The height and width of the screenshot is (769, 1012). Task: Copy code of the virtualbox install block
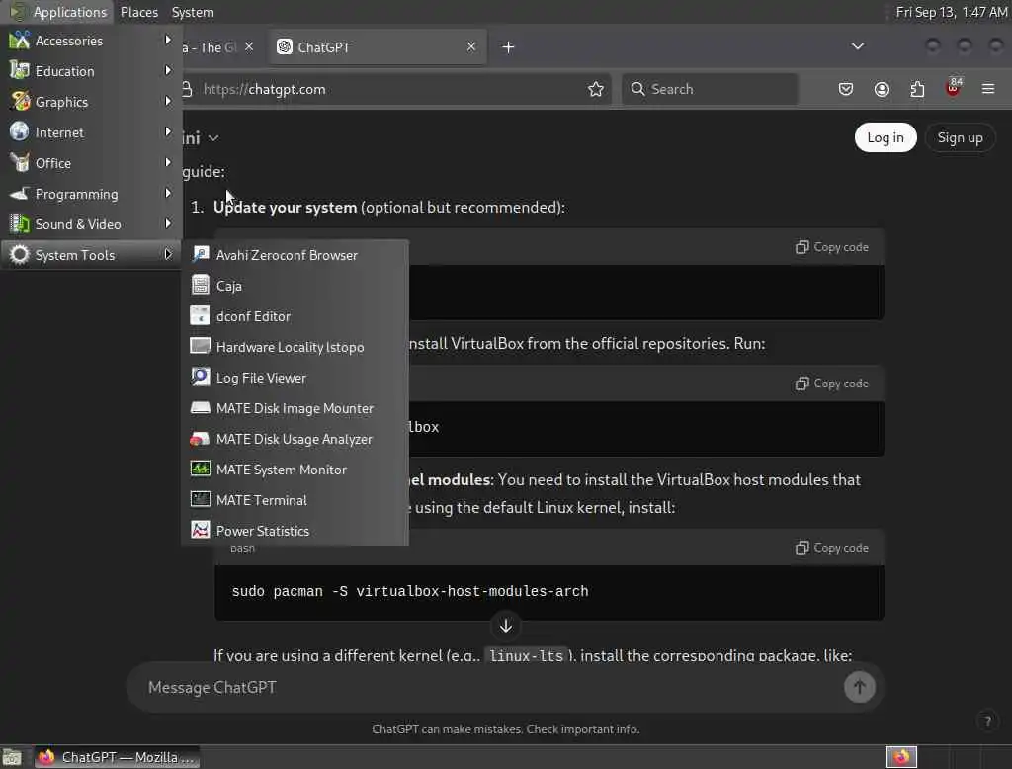click(832, 384)
